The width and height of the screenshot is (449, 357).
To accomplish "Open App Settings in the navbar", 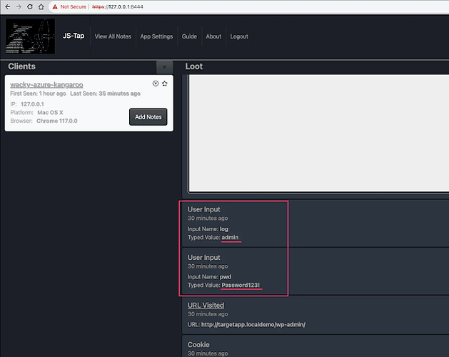I will 156,36.
